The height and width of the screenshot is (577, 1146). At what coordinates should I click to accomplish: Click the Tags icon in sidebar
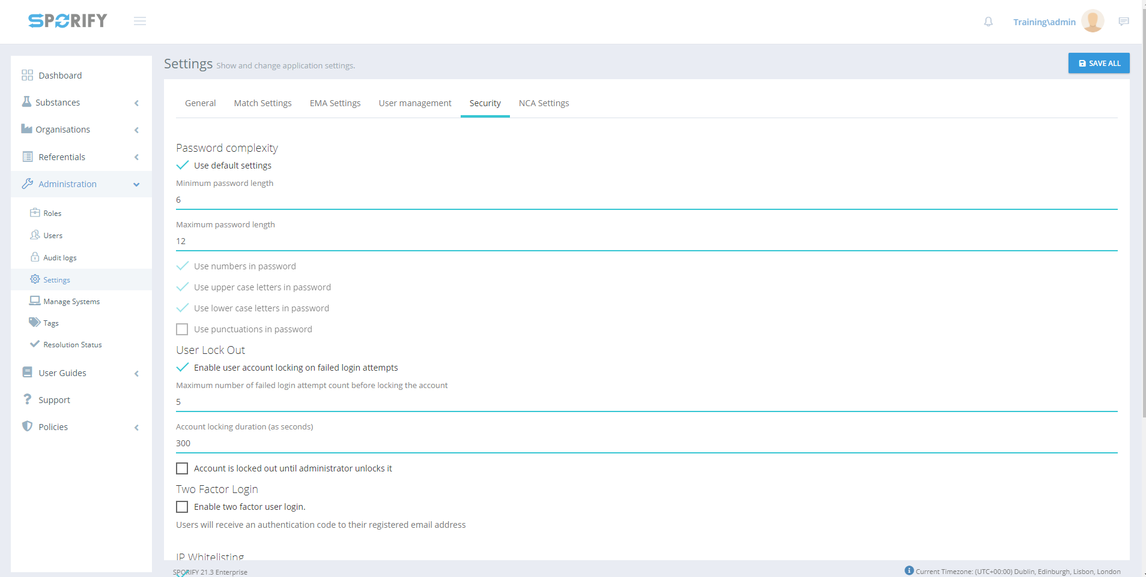point(35,323)
